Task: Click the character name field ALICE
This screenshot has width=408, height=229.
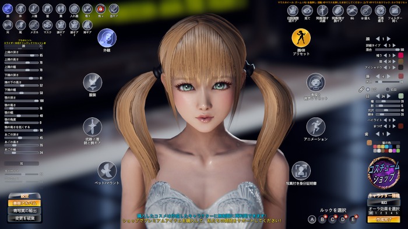Action: click(x=384, y=202)
